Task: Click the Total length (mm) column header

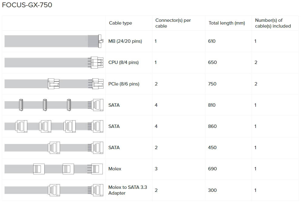Action: tap(227, 23)
